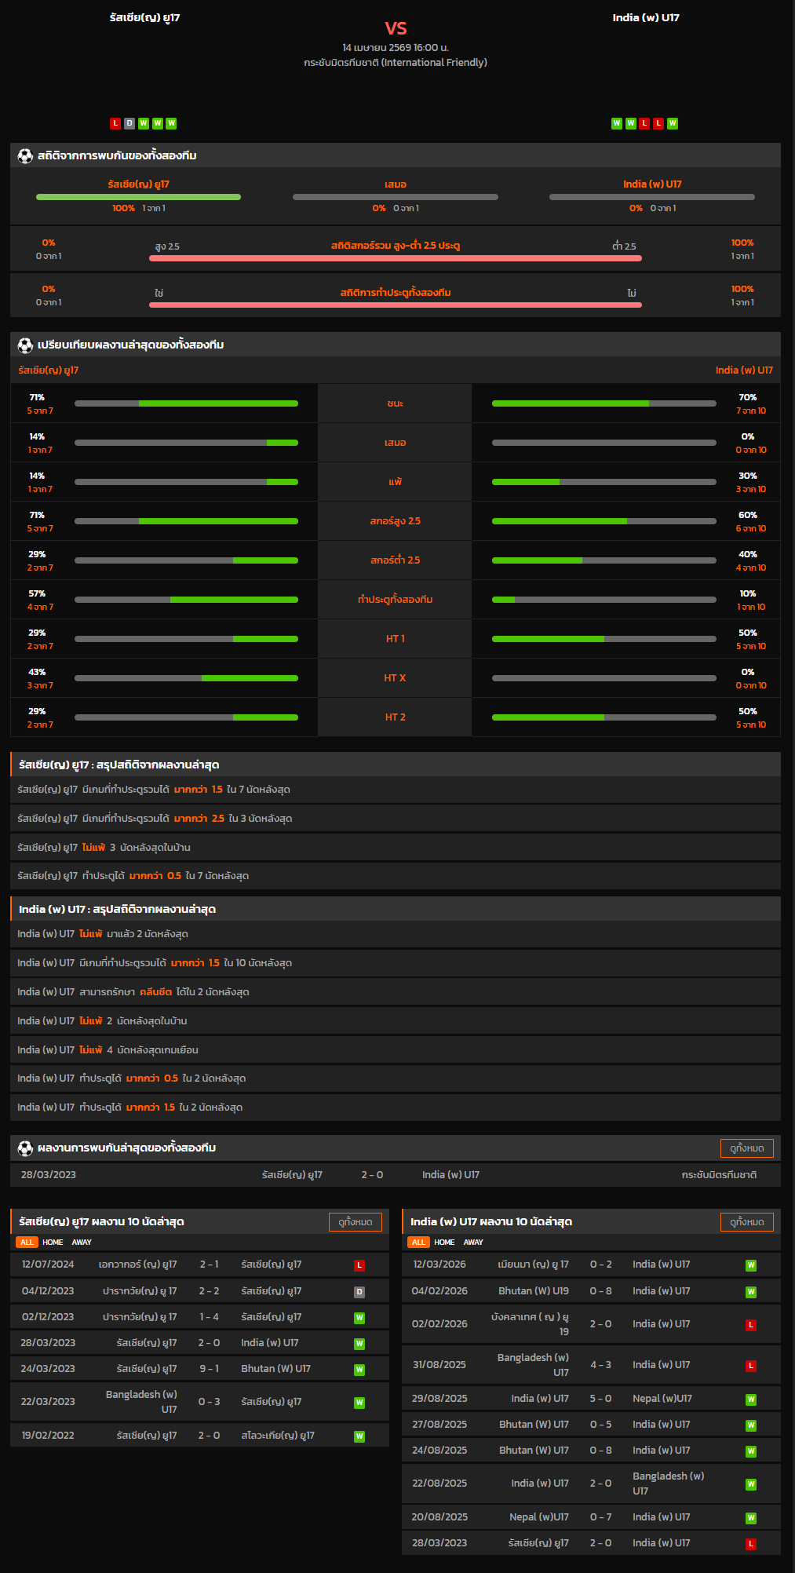Image resolution: width=795 pixels, height=1573 pixels.
Task: Click the gray D form badge under รัสเซีย(ญ) ยู17
Action: [129, 123]
